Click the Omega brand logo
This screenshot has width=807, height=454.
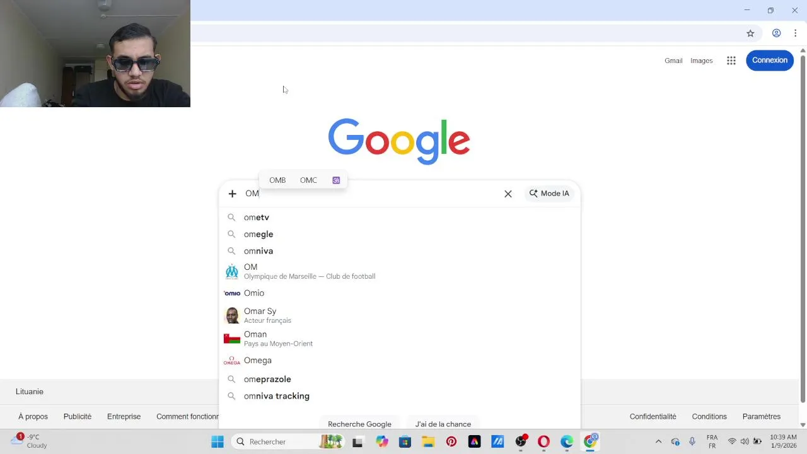pos(232,361)
